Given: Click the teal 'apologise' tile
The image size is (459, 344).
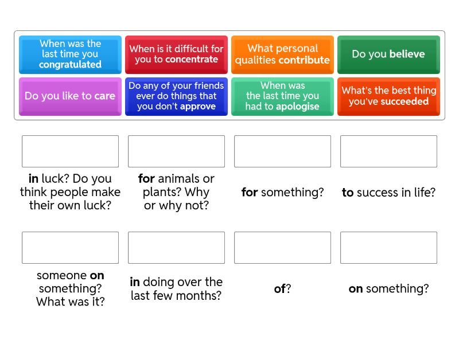Looking at the screenshot, I should click(x=282, y=96).
